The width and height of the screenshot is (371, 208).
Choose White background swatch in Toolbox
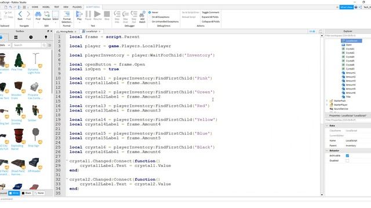[14, 193]
